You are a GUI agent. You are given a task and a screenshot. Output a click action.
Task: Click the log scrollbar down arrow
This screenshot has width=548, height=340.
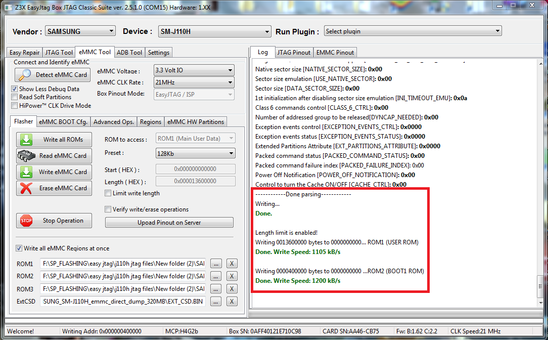tap(540, 303)
